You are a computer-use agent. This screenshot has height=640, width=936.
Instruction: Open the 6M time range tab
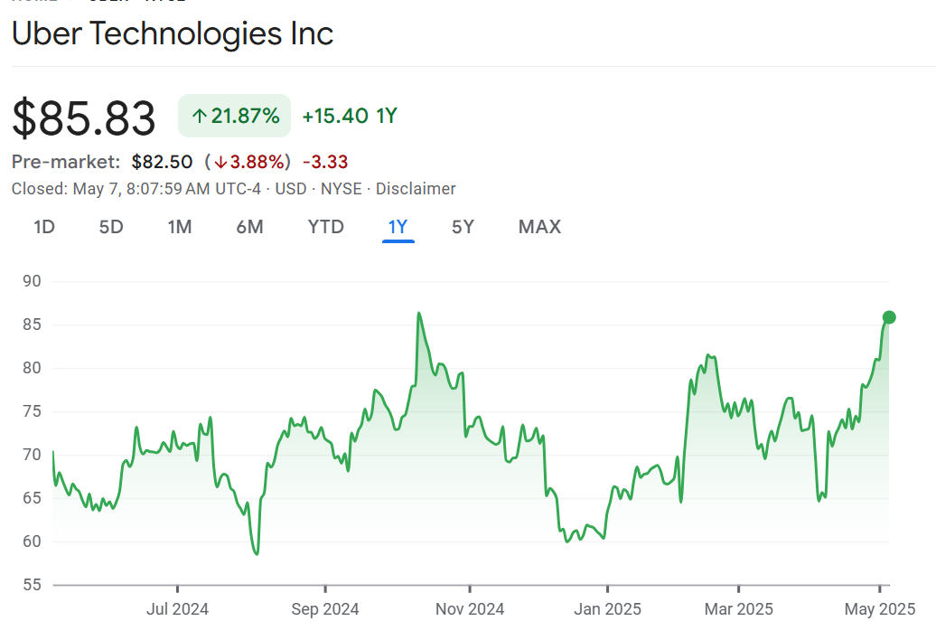point(249,227)
